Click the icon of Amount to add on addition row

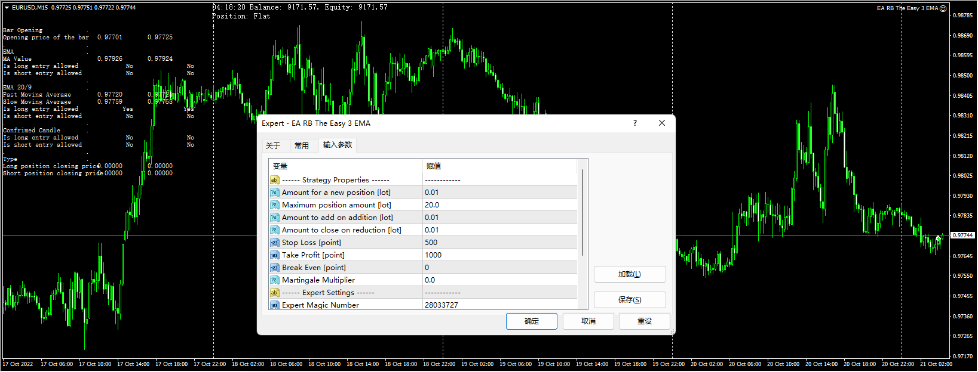[x=274, y=218]
